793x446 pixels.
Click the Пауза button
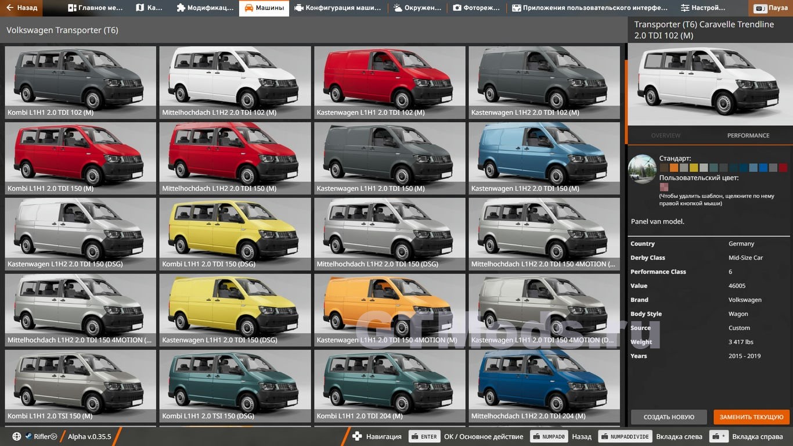coord(772,9)
